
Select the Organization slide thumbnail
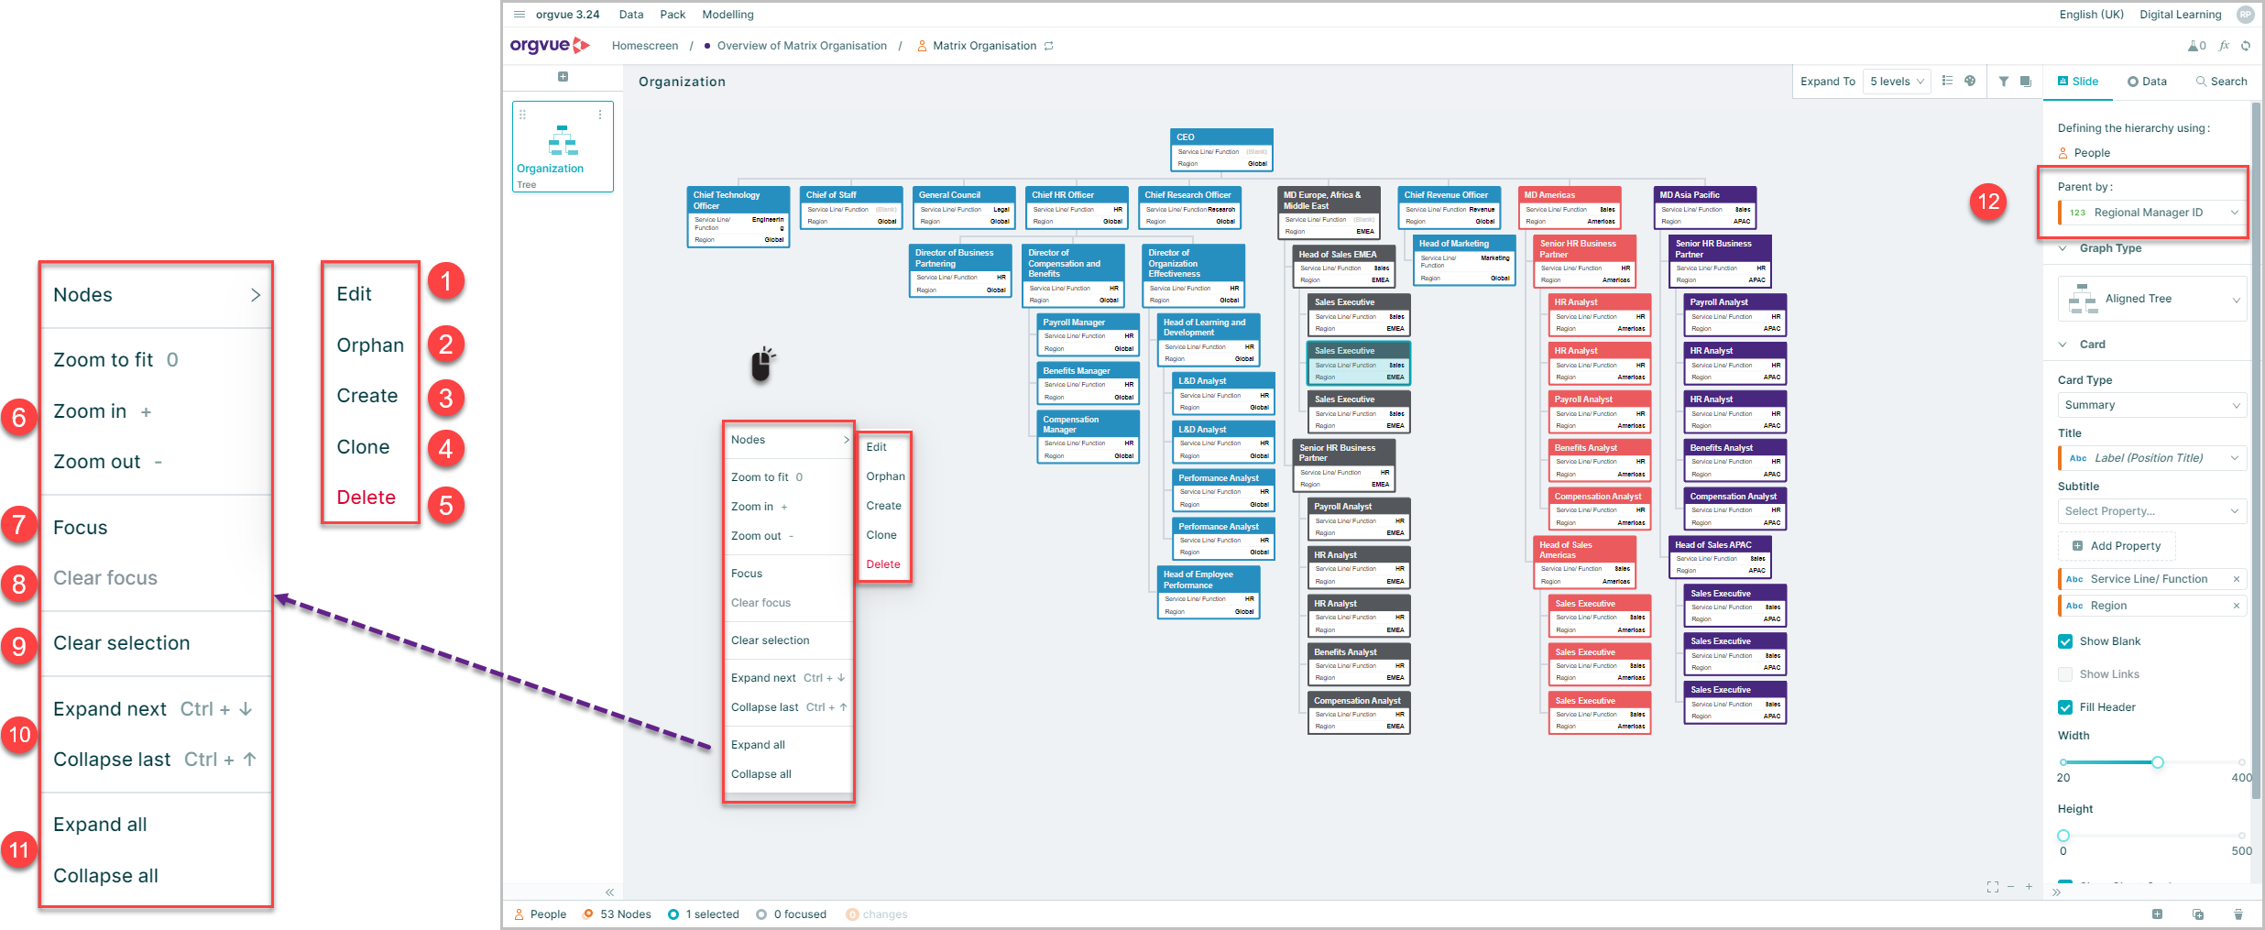[563, 147]
